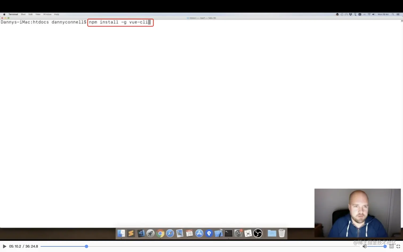Open Visual Studio Code in the Dock
Image resolution: width=403 pixels, height=252 pixels.
point(141,233)
